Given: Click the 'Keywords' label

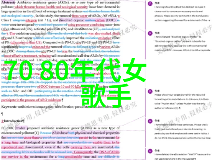Looking at the screenshot, I should pos(9,107).
